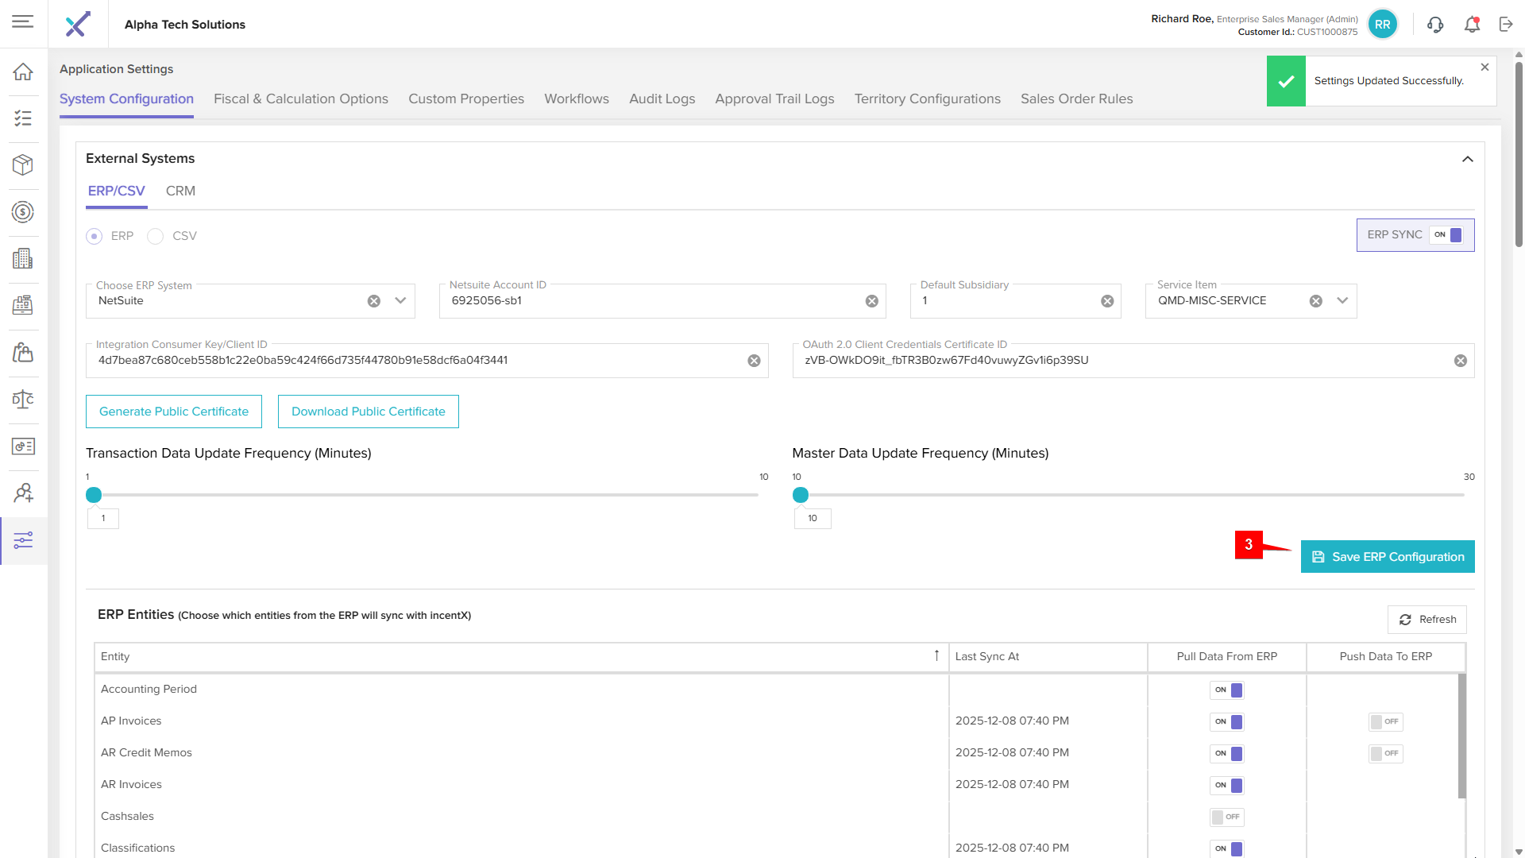The image size is (1525, 858).
Task: Click Save ERP Configuration button
Action: (1387, 557)
